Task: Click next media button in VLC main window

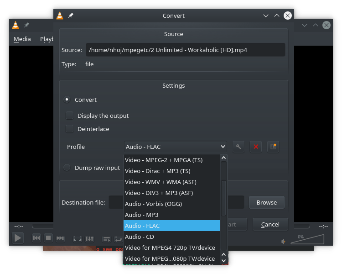Action: (60, 238)
